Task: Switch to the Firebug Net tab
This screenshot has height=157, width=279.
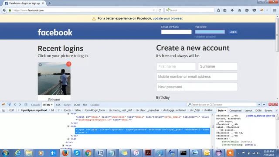Action: coord(85,105)
